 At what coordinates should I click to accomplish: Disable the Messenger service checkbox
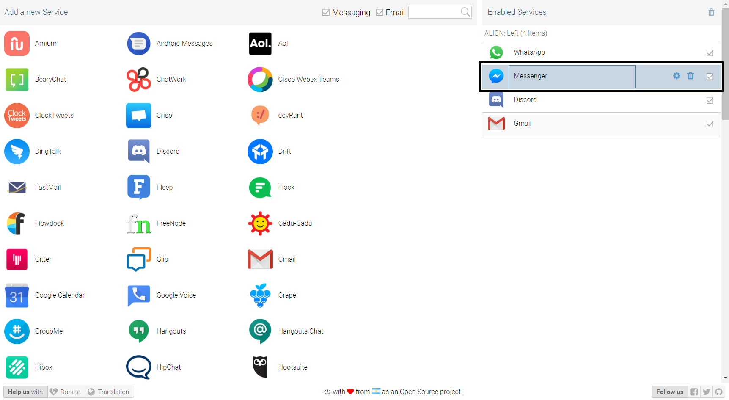coord(710,77)
